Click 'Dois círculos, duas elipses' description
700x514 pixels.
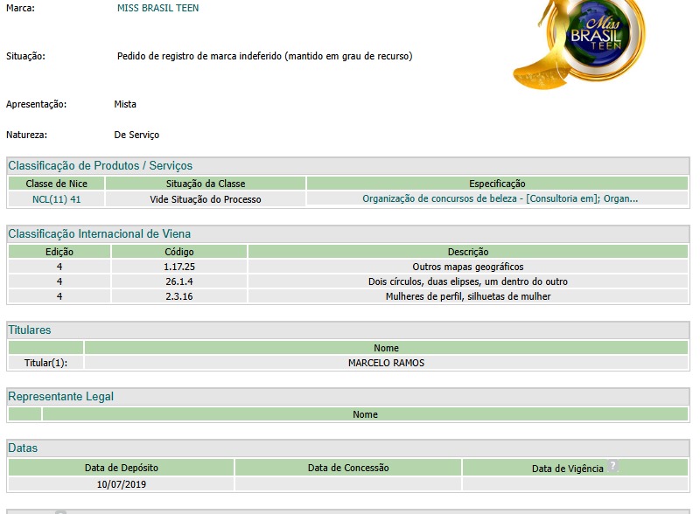pyautogui.click(x=468, y=281)
